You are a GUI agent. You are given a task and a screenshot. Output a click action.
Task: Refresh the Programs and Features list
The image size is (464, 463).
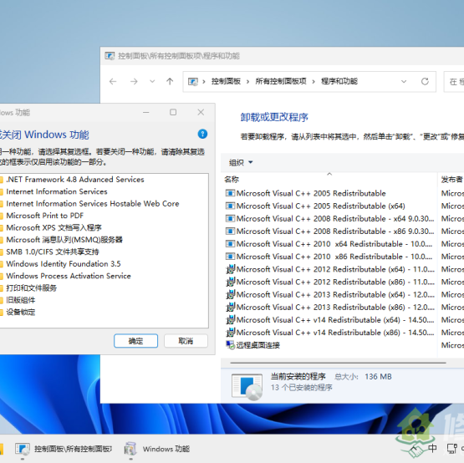tap(425, 81)
